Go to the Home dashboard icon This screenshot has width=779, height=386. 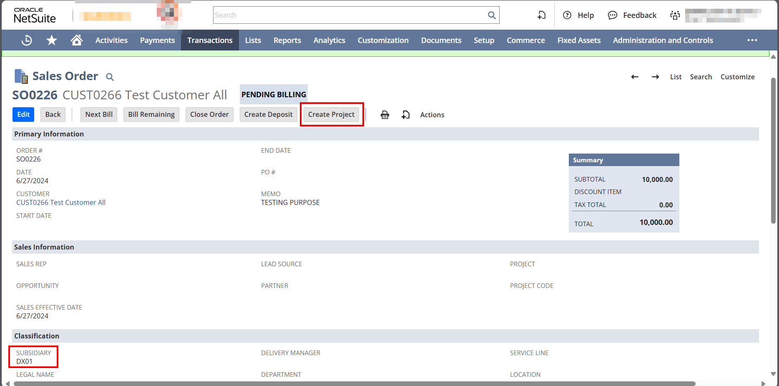click(76, 40)
